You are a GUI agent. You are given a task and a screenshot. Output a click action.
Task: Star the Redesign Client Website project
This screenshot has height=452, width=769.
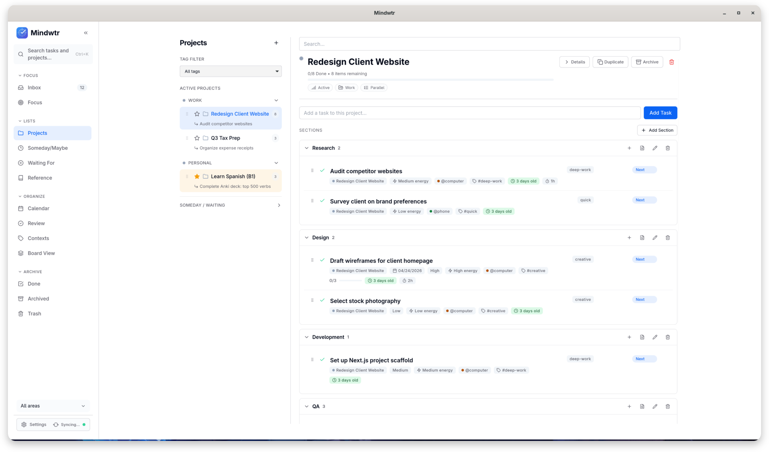coord(197,114)
